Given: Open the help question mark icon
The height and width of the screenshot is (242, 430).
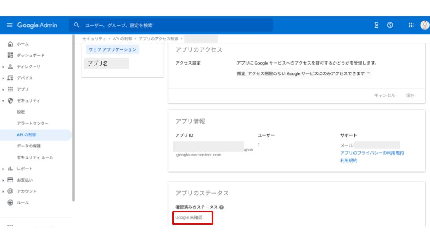Looking at the screenshot, I should tap(390, 25).
